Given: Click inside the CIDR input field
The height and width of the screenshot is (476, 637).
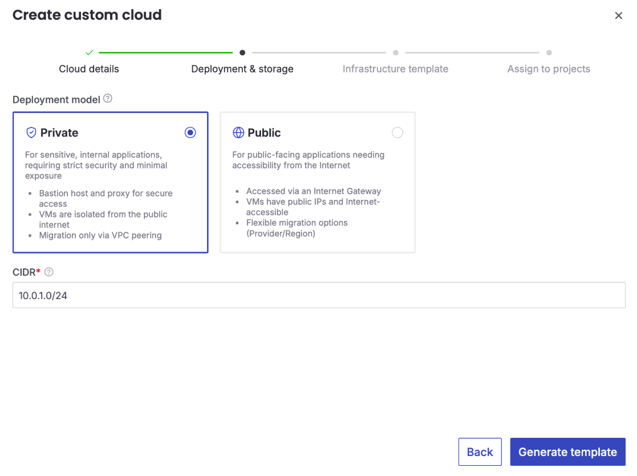Looking at the screenshot, I should click(x=319, y=295).
